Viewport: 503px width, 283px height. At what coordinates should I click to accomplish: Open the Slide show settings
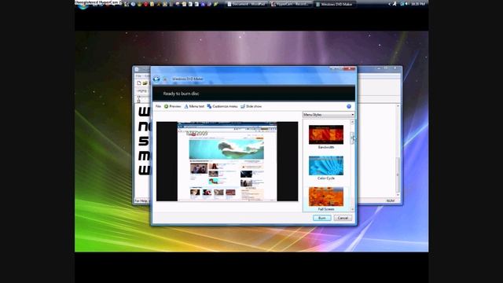pyautogui.click(x=251, y=106)
